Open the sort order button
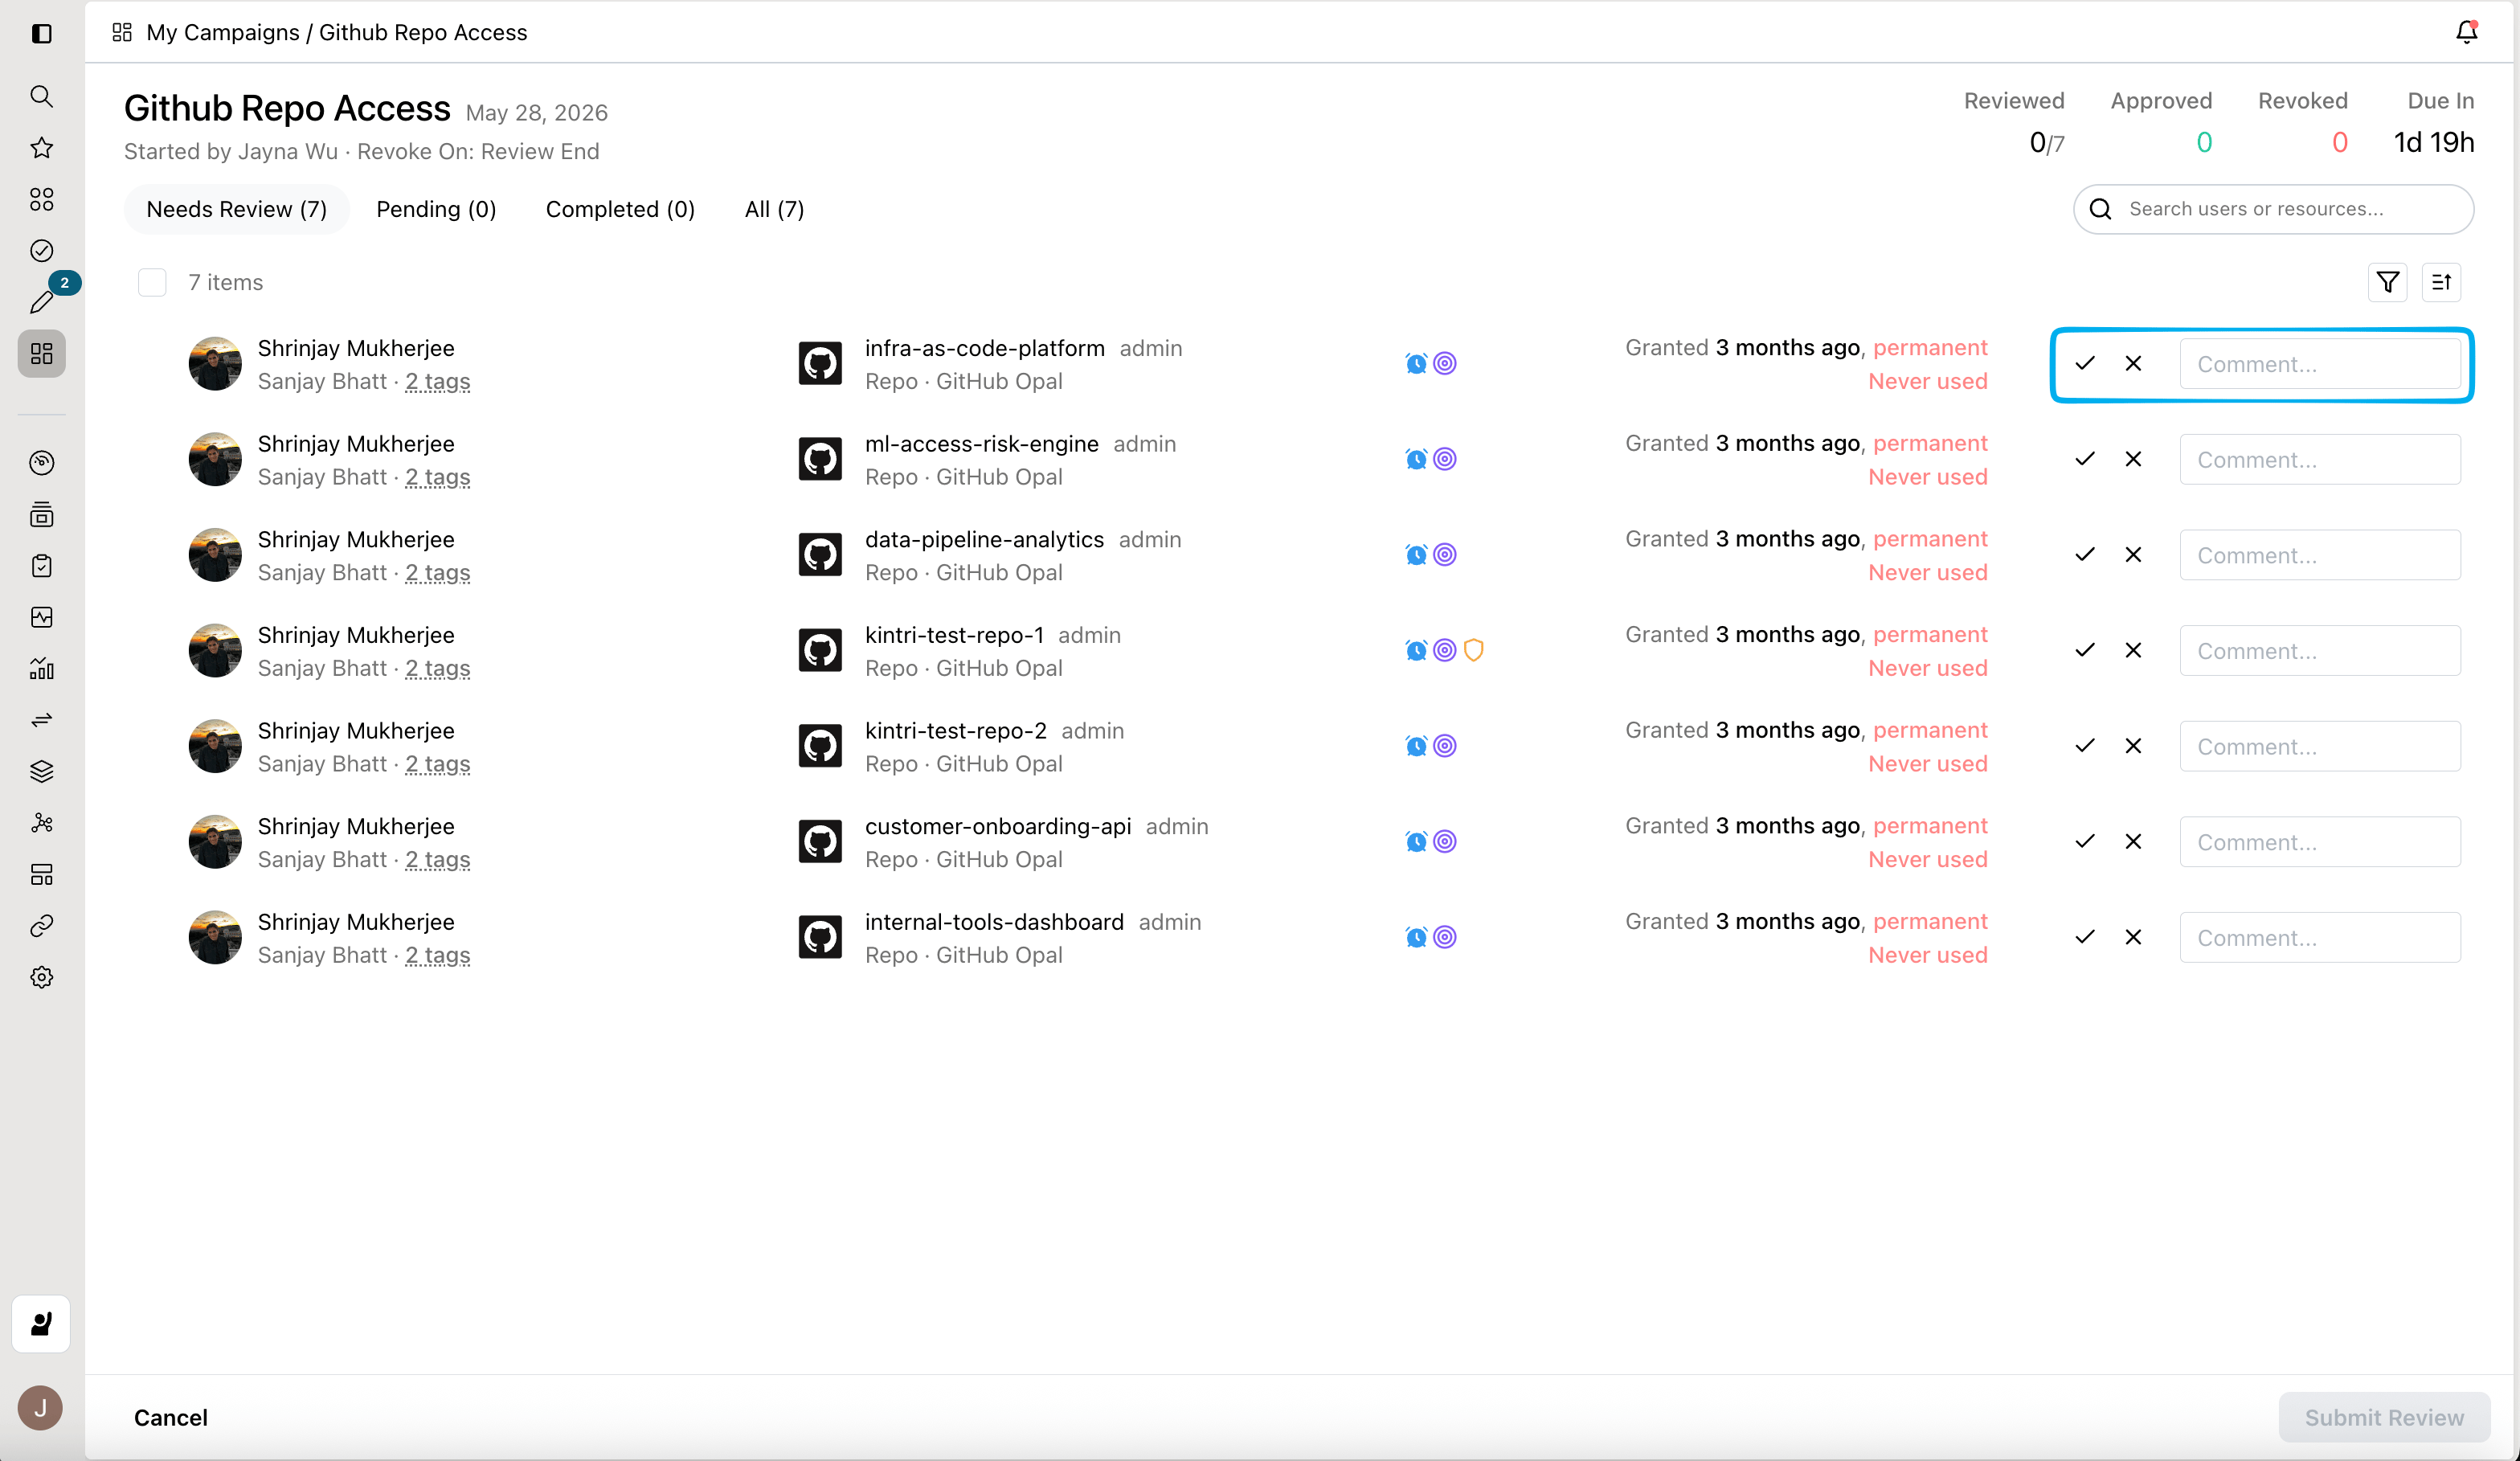Screen dimensions: 2520x1461 [x=2441, y=282]
